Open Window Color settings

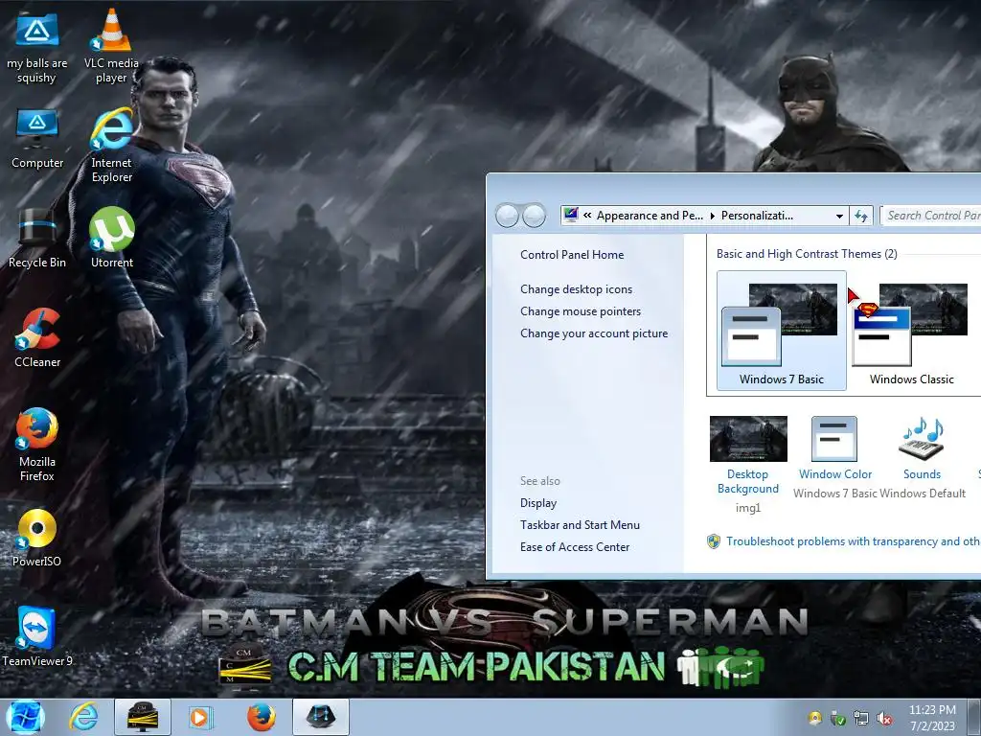834,457
